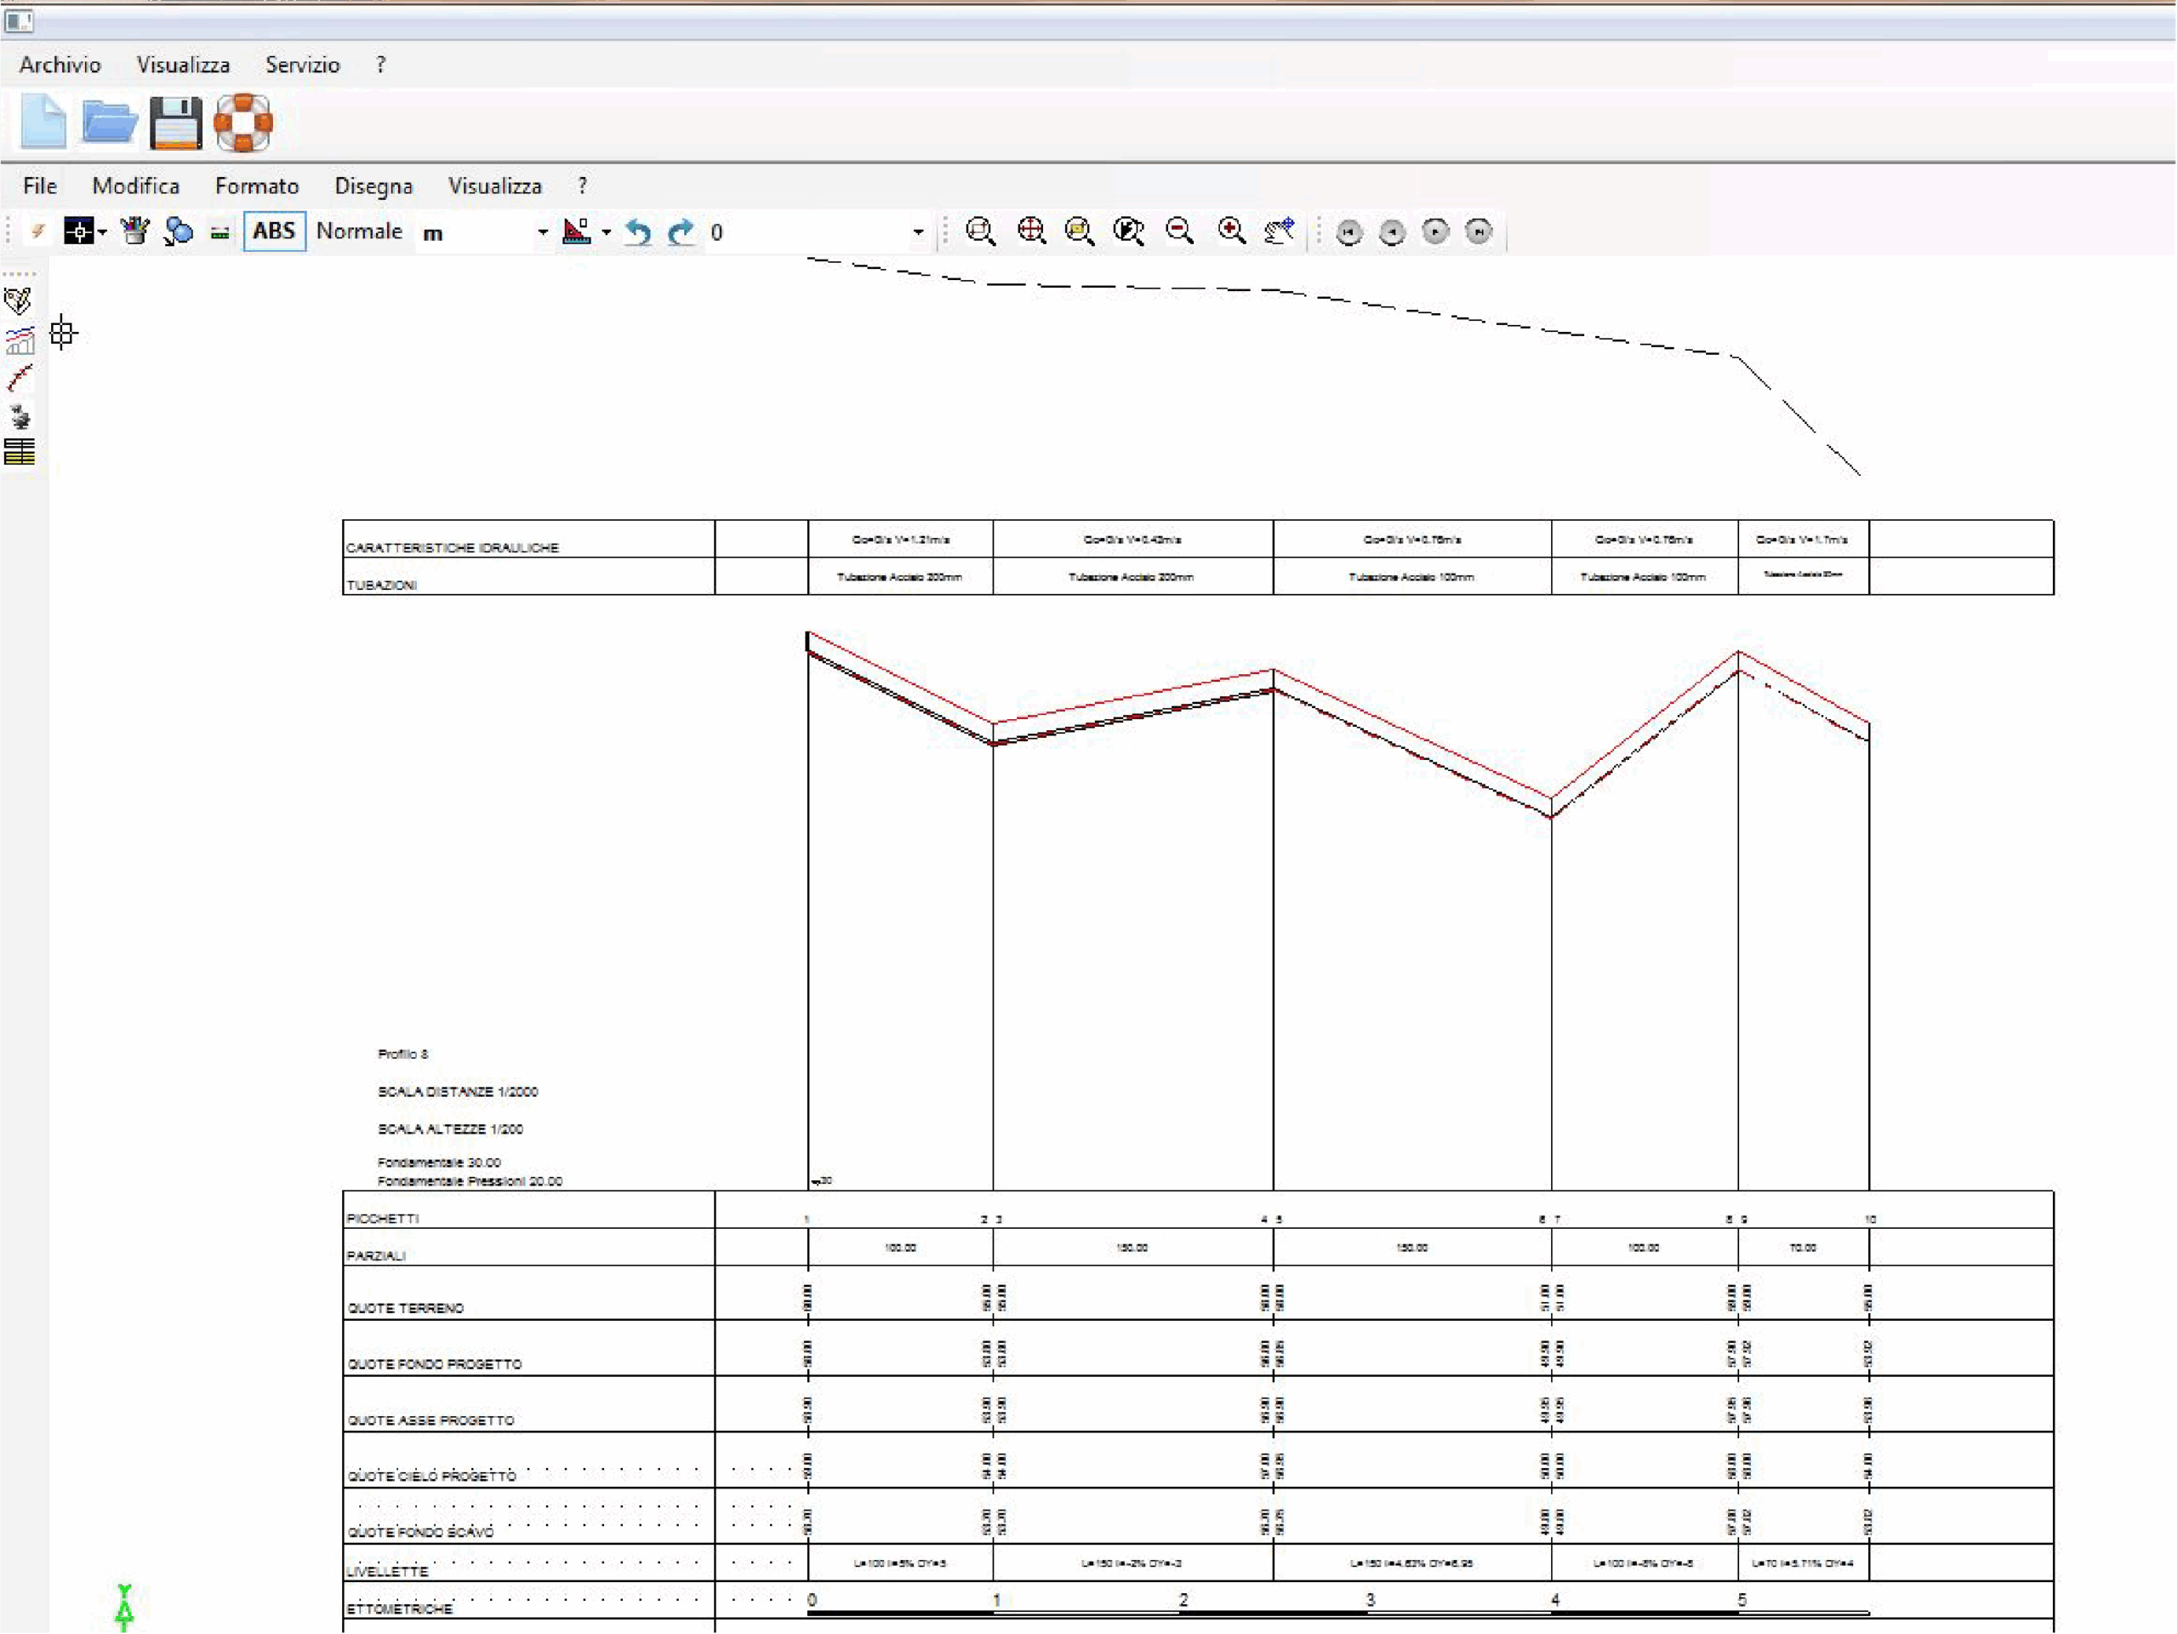Open the yellow table grid icon
This screenshot has height=1634, width=2178.
click(x=20, y=451)
